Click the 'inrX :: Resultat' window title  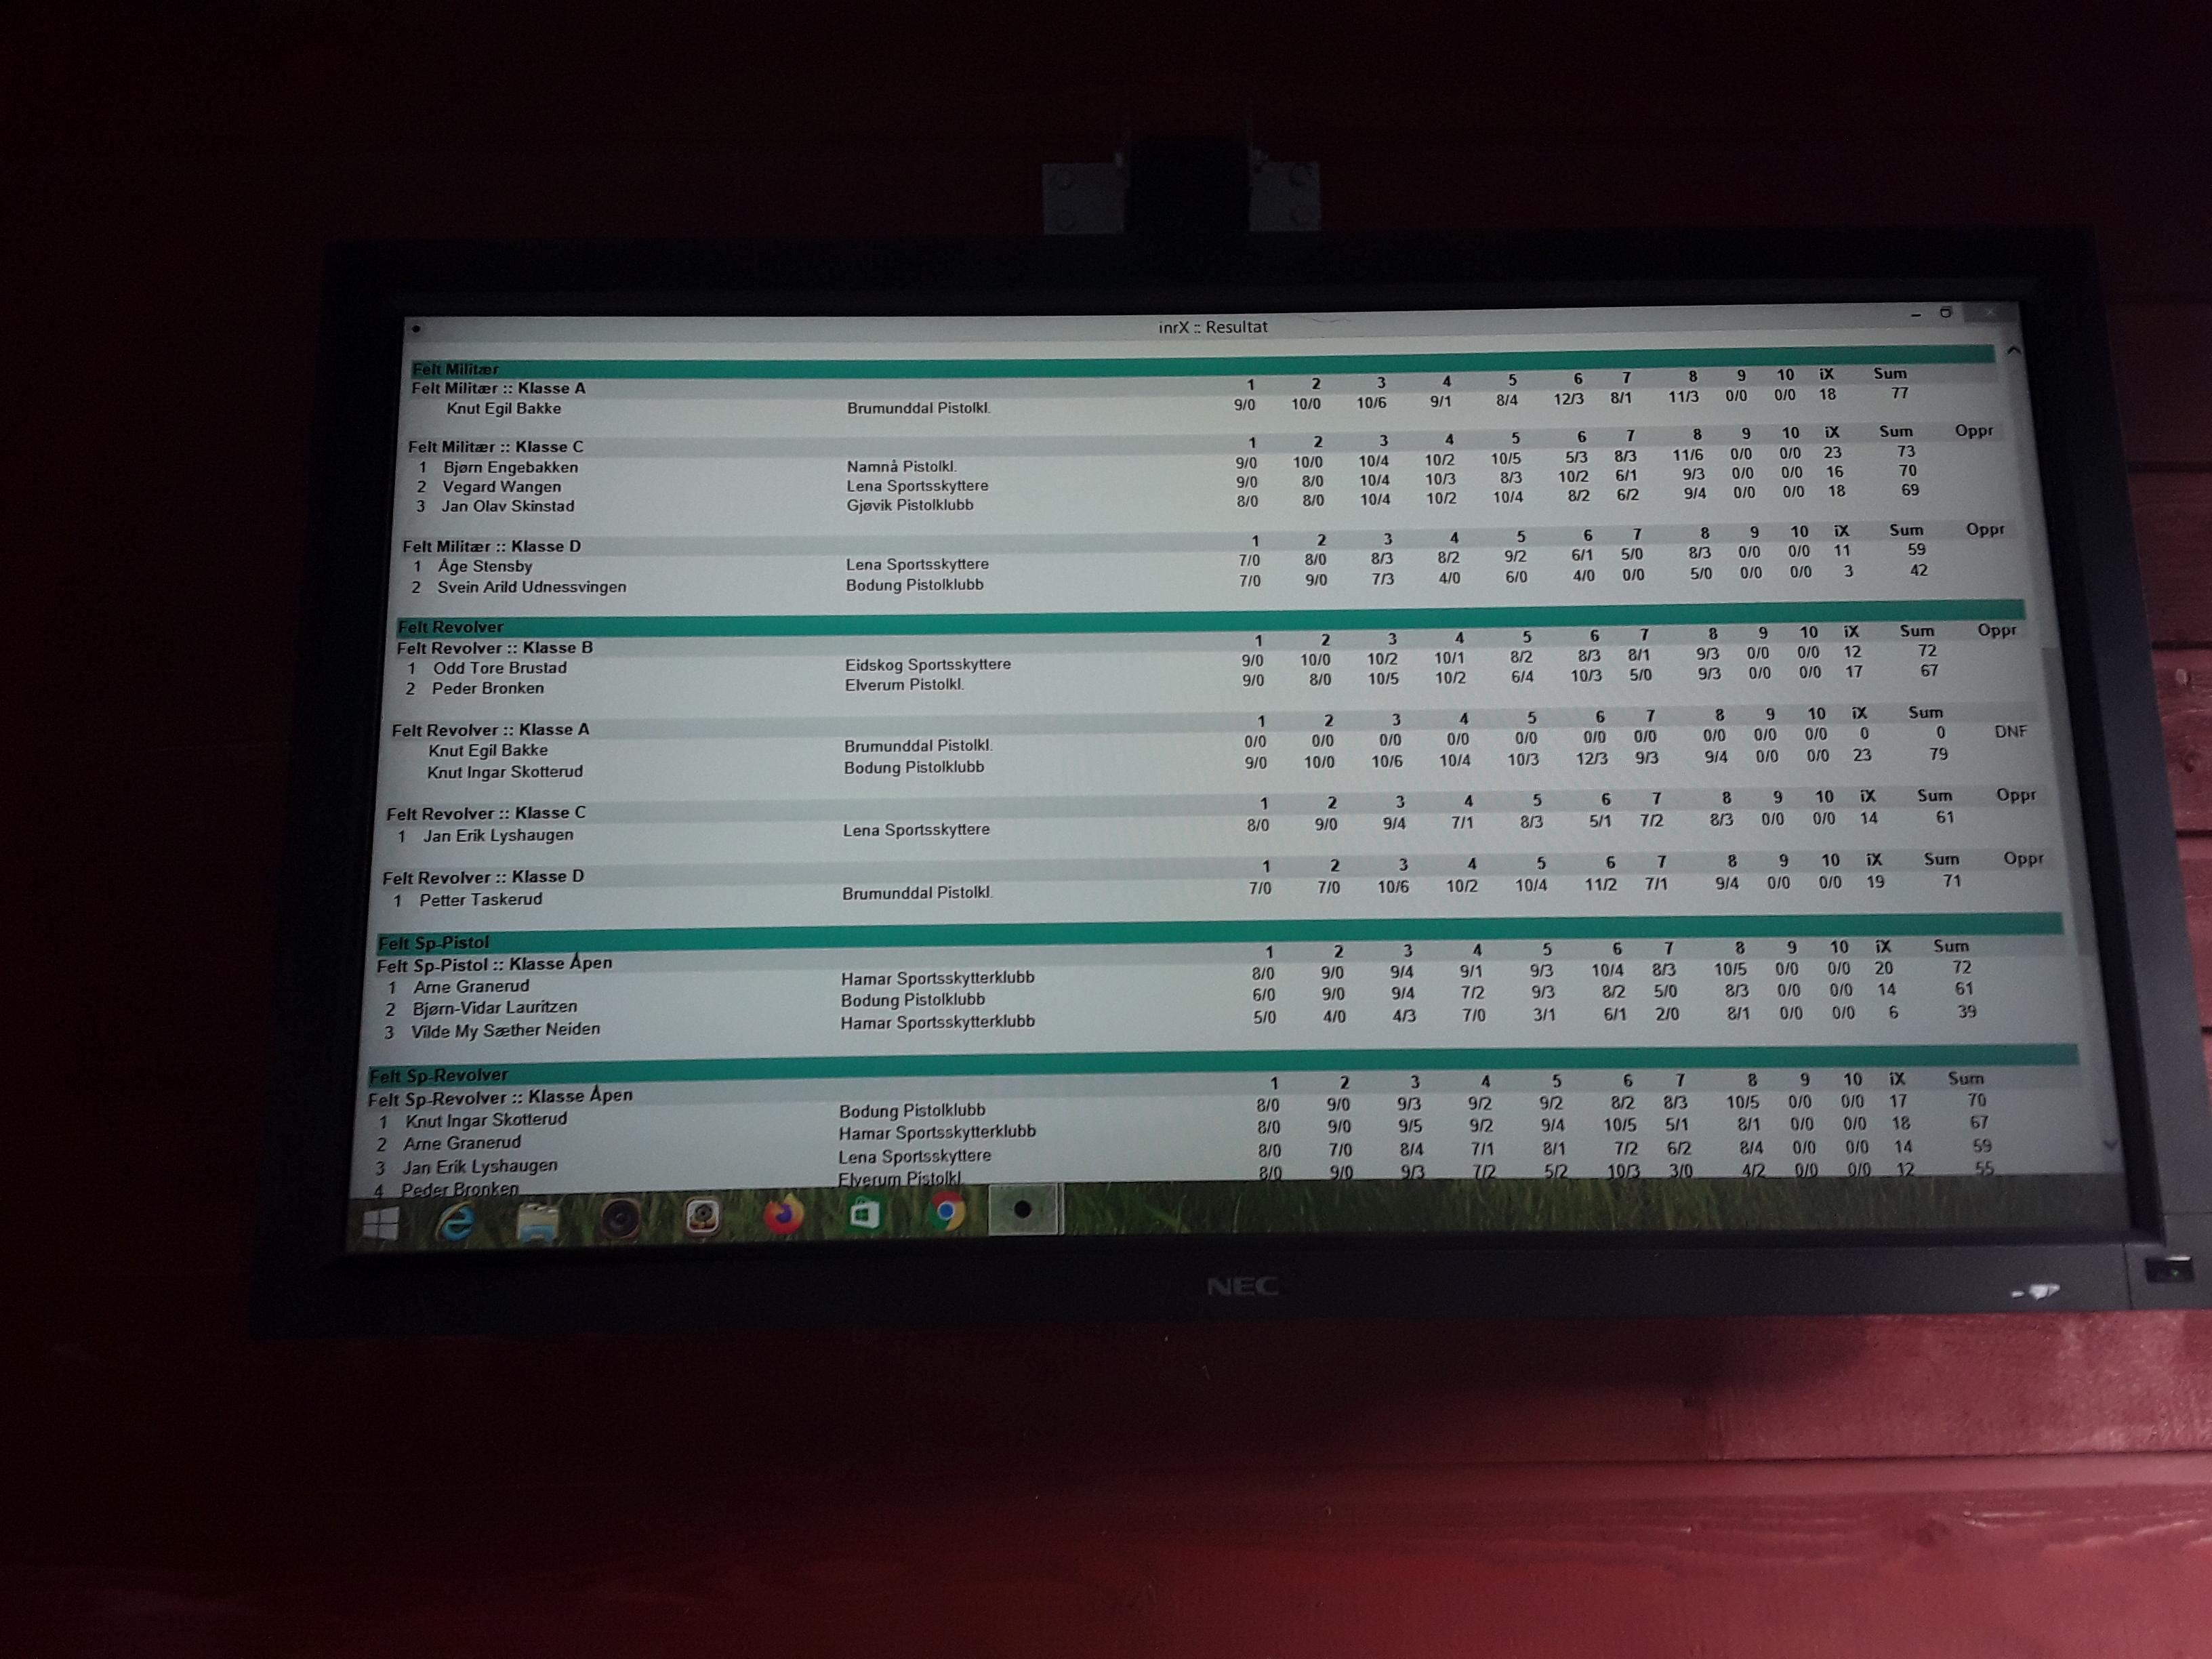point(1213,327)
